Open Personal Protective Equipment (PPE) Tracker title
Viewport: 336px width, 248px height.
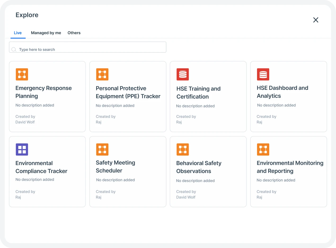(x=128, y=92)
